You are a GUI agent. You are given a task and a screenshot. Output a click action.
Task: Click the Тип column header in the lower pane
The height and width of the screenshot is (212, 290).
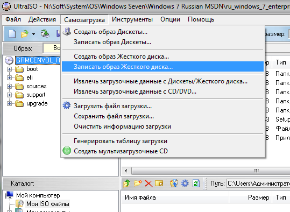tap(281, 197)
